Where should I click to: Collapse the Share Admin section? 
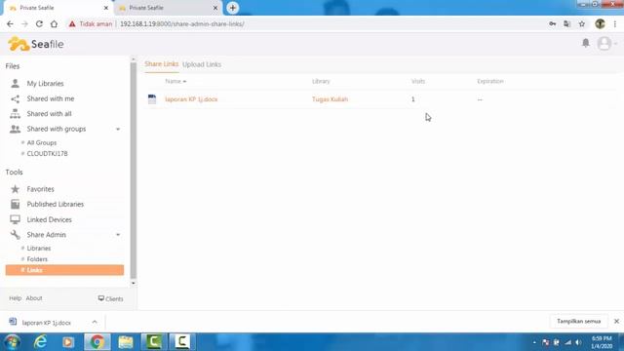point(118,235)
